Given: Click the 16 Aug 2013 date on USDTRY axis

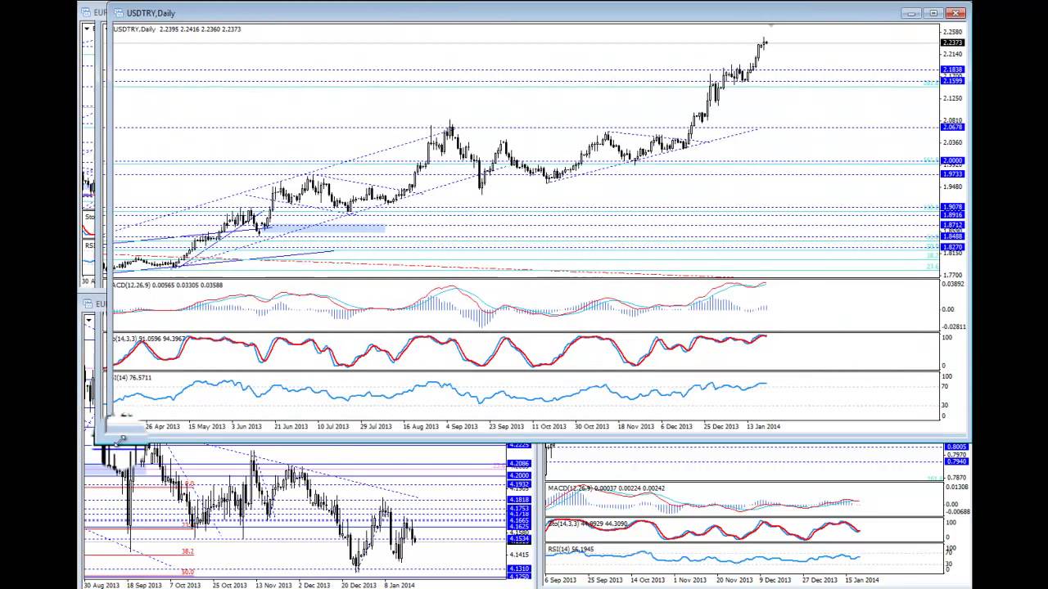Looking at the screenshot, I should (421, 426).
